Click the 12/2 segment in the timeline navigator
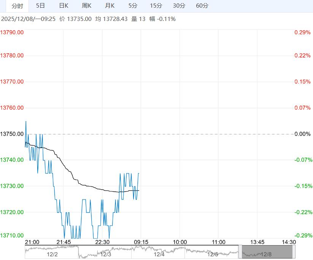Screen dimensions: 313x260 (52, 254)
